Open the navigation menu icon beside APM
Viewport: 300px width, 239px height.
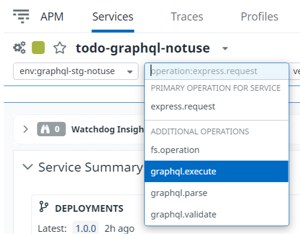tap(21, 16)
